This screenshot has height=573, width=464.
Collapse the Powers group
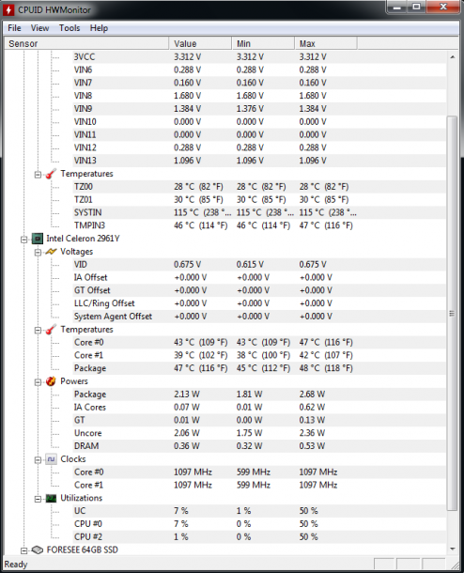[x=38, y=382]
